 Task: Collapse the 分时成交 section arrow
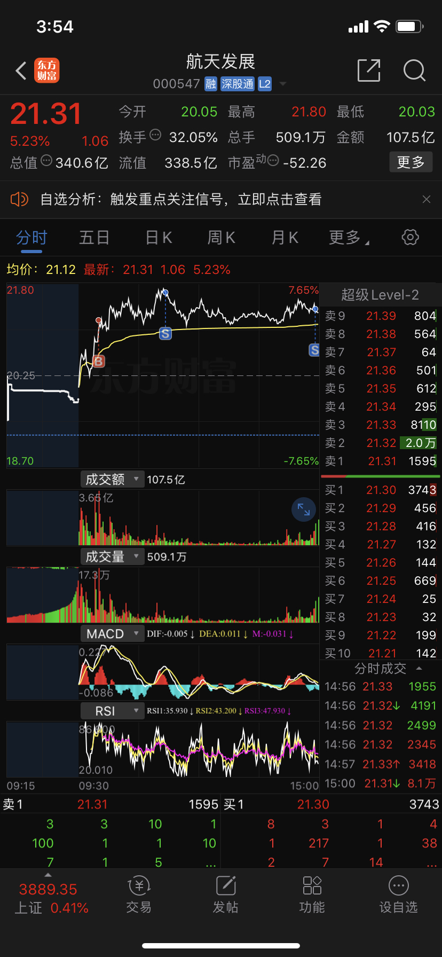(419, 669)
